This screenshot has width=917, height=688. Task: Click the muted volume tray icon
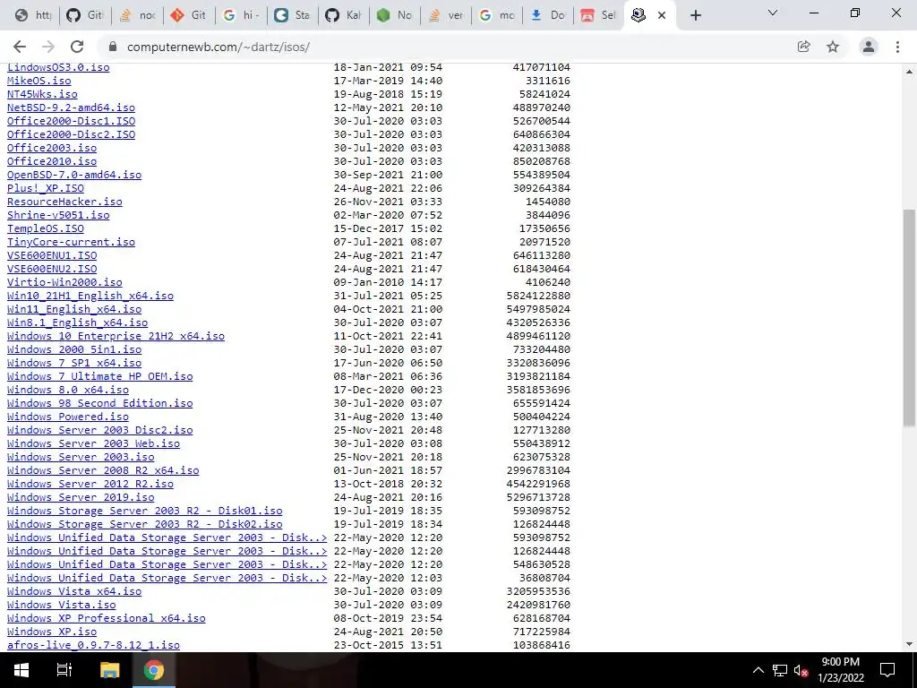click(x=801, y=670)
